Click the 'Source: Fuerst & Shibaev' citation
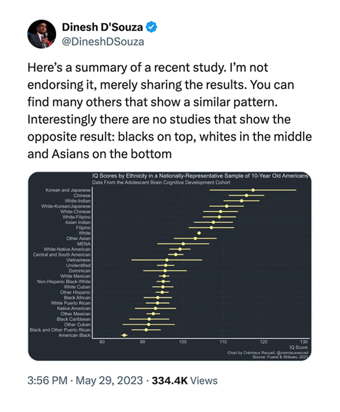The height and width of the screenshot is (412, 340). 280,357
